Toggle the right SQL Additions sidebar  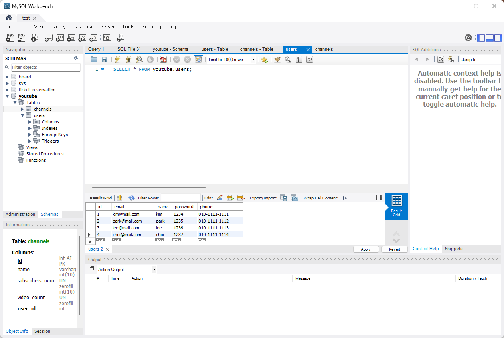click(498, 38)
